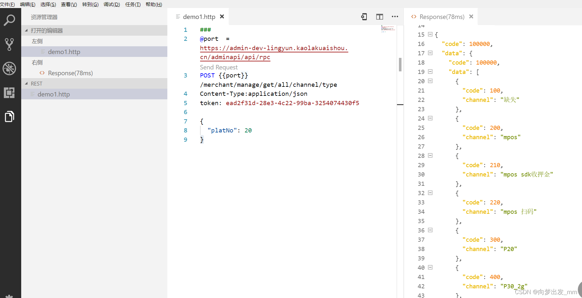582x298 pixels.
Task: Click the open changes icon in editor toolbar
Action: [364, 17]
